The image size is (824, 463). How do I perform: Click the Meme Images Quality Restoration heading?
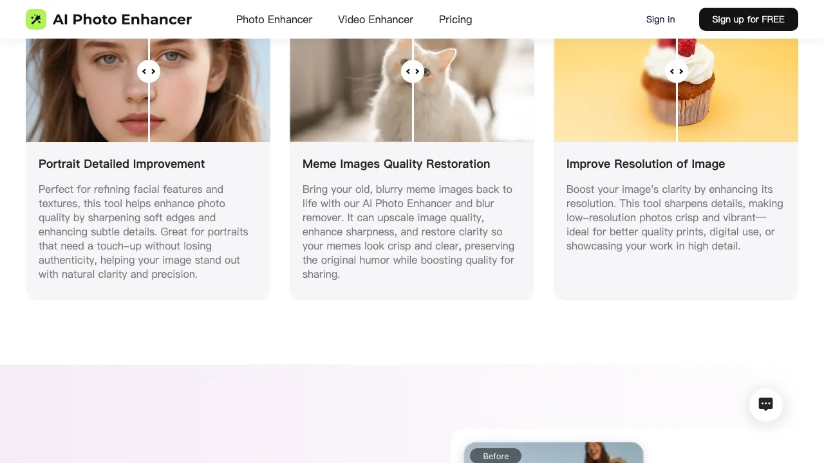tap(396, 164)
